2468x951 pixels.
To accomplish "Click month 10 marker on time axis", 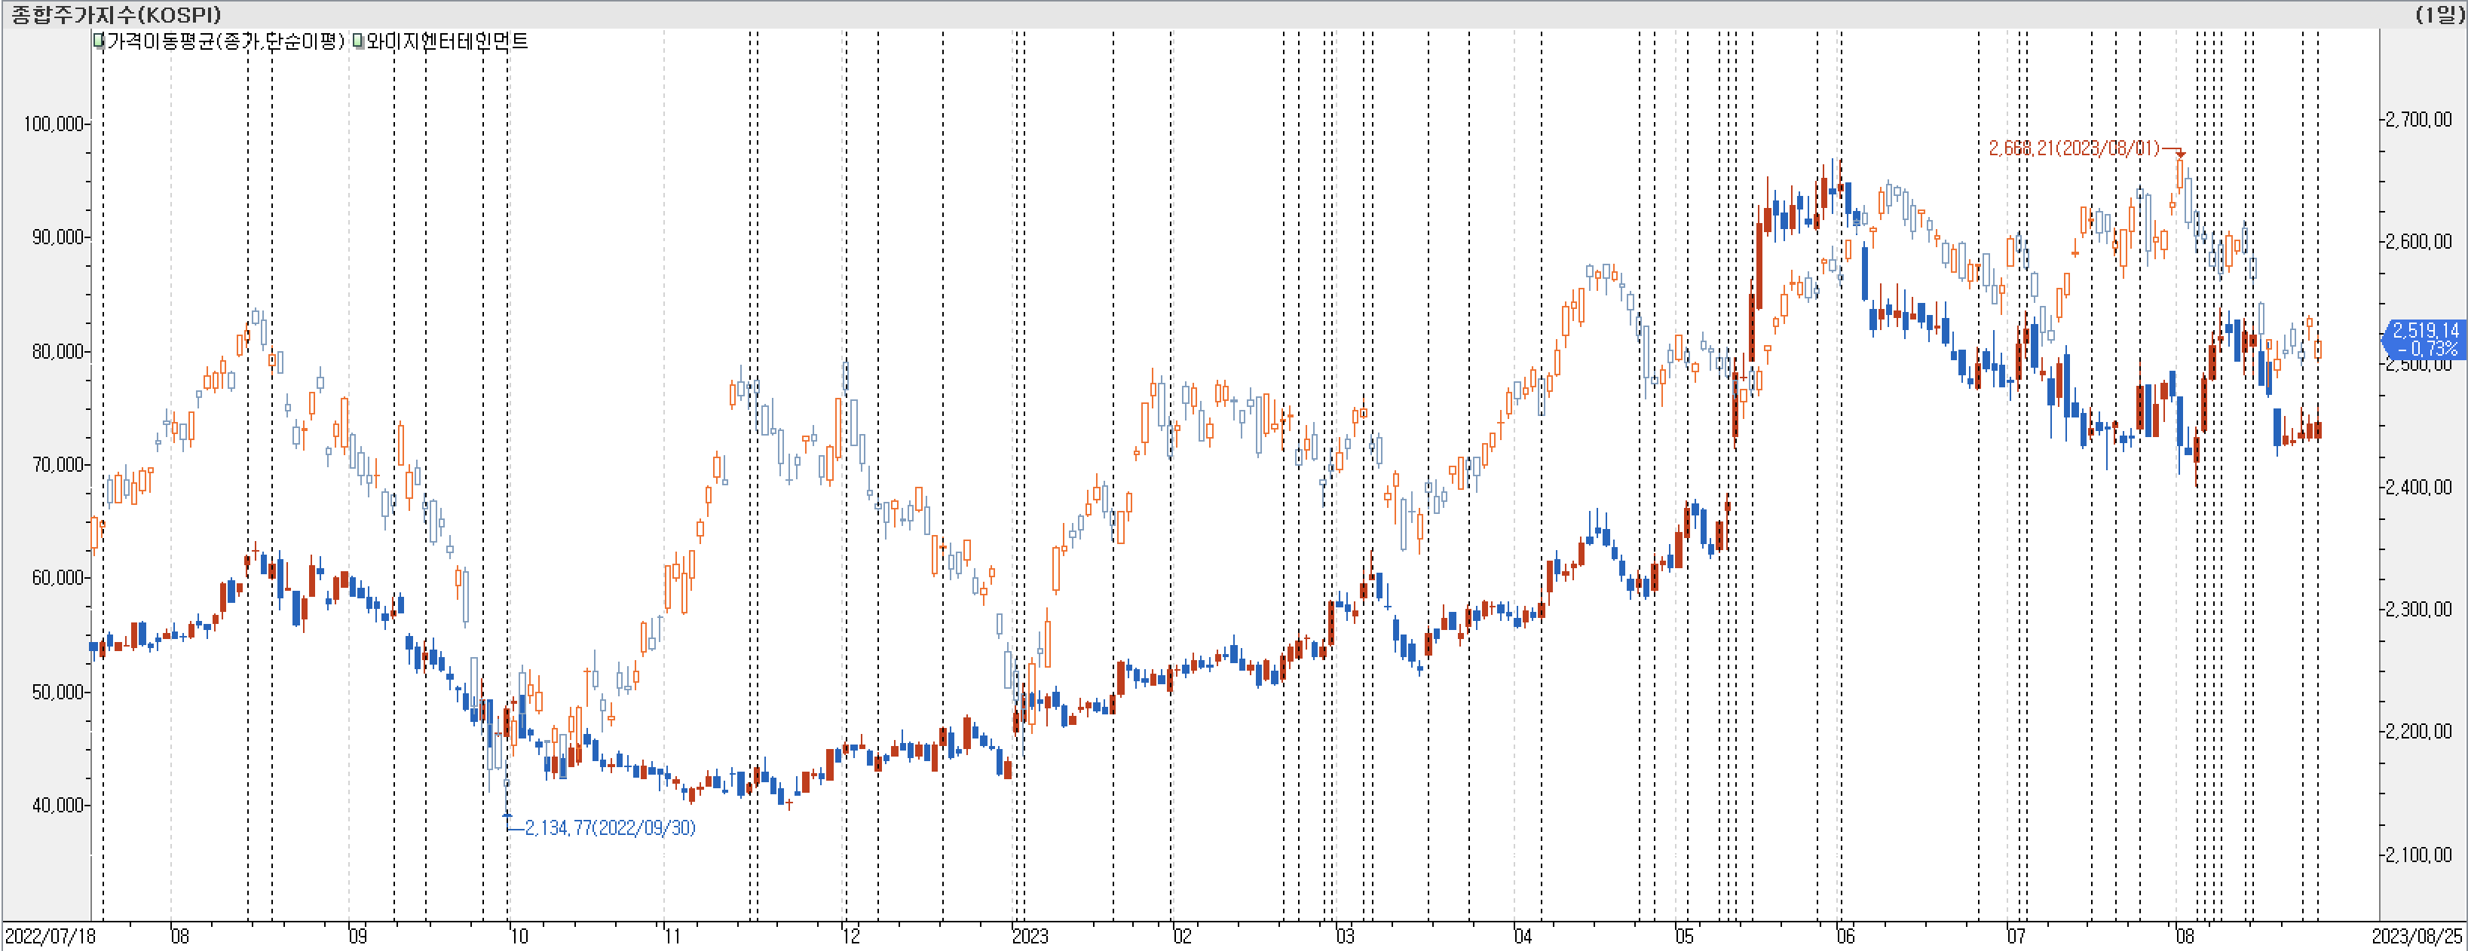I will coord(519,936).
